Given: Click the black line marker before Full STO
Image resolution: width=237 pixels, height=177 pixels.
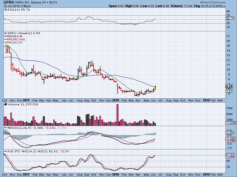Looking at the screenshot, I should point(5,151).
